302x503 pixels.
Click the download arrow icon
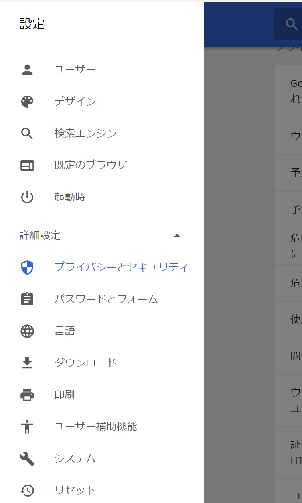point(27,363)
